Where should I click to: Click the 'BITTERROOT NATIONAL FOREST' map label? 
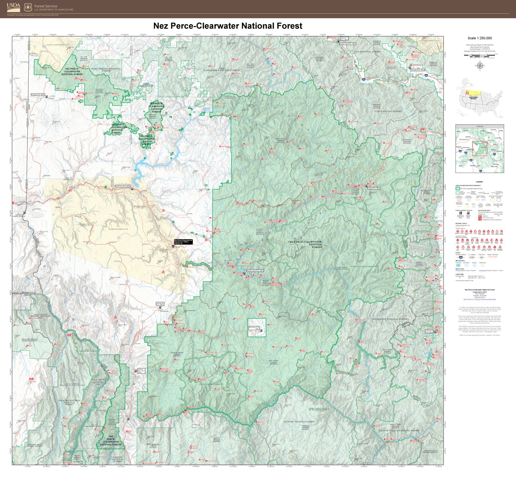[390, 319]
